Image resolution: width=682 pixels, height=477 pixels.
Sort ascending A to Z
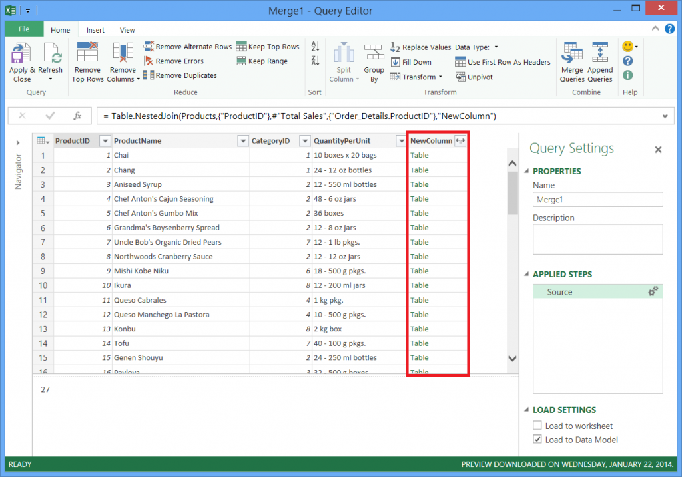tap(315, 46)
